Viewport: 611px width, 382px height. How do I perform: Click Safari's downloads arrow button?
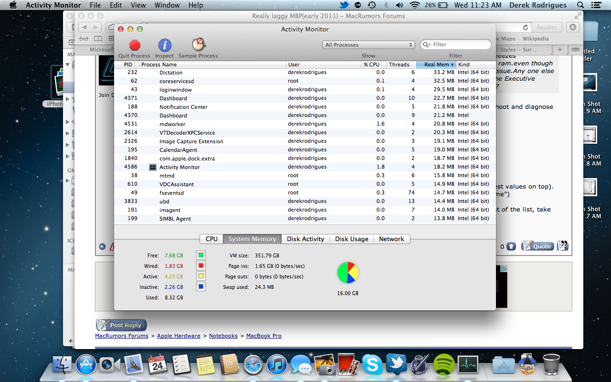pyautogui.click(x=573, y=27)
